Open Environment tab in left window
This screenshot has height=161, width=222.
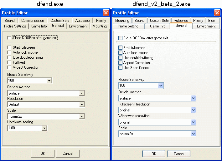pyautogui.click(x=78, y=26)
